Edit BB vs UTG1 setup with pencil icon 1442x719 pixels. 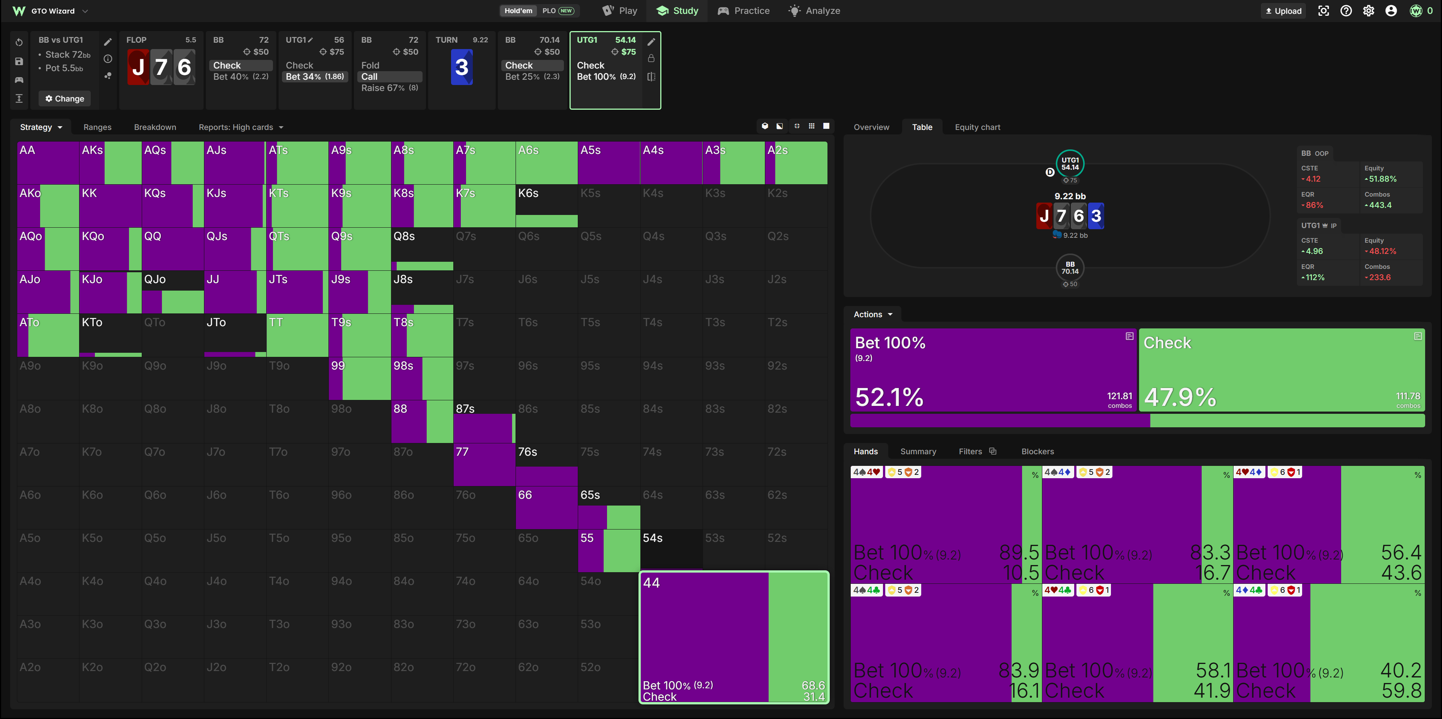(x=108, y=42)
